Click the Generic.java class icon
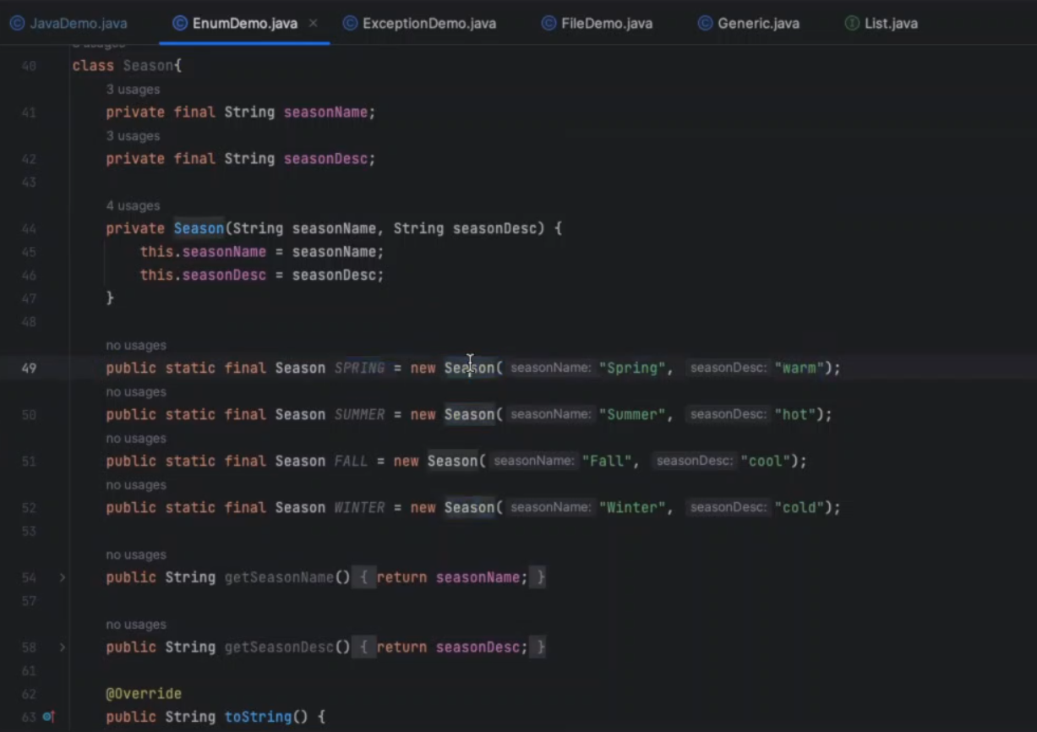The width and height of the screenshot is (1037, 732). click(705, 23)
